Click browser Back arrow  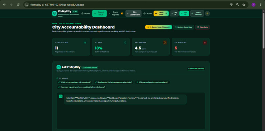(x=4, y=5)
